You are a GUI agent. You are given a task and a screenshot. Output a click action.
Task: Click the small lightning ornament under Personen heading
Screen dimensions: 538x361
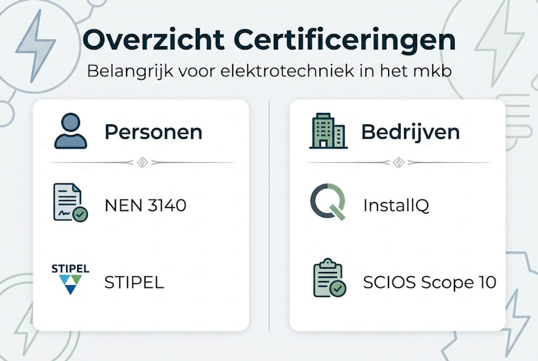(x=142, y=162)
